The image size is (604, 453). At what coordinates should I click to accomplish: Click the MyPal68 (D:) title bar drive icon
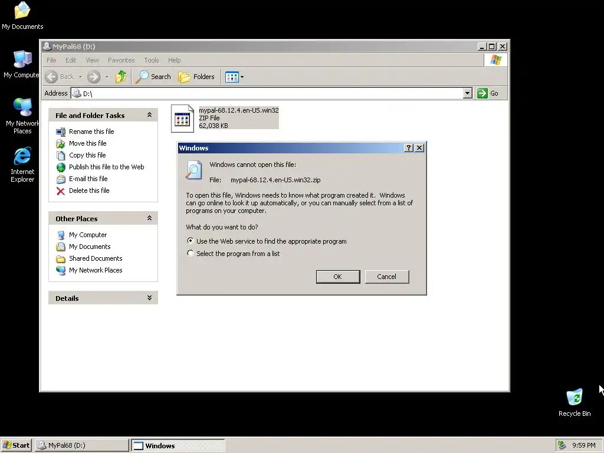(x=47, y=46)
